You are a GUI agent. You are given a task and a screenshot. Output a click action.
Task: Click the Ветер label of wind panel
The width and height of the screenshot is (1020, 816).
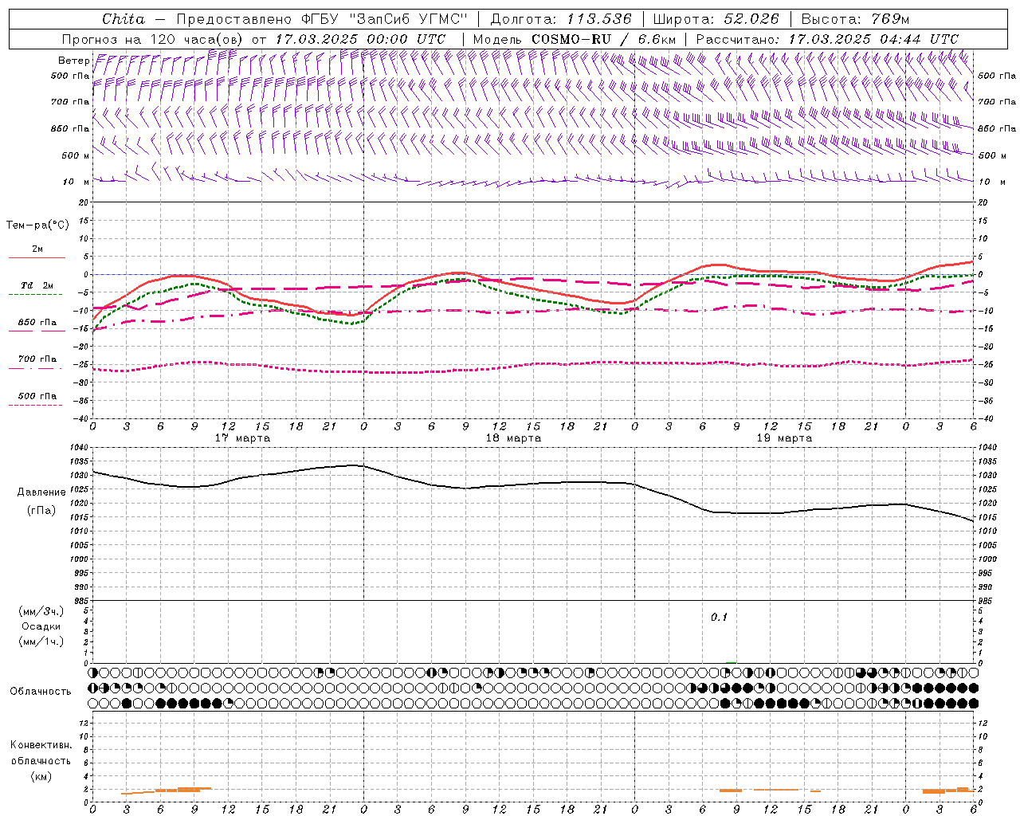(x=73, y=61)
